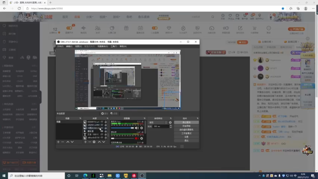Screen dimensions: 318x179
Task: Open the Help menu in OBS
Action: (x=123, y=46)
